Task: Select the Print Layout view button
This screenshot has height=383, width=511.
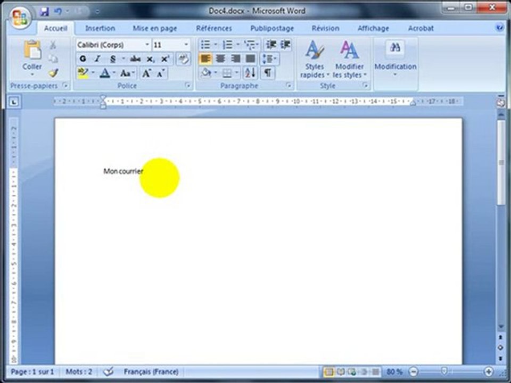Action: [x=329, y=372]
